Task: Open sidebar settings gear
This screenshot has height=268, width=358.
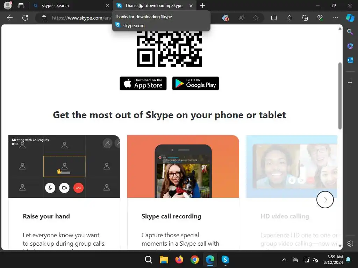Action: coord(350,244)
